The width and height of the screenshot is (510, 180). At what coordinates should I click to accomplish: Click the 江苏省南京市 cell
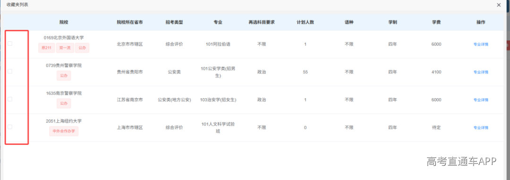(x=130, y=100)
